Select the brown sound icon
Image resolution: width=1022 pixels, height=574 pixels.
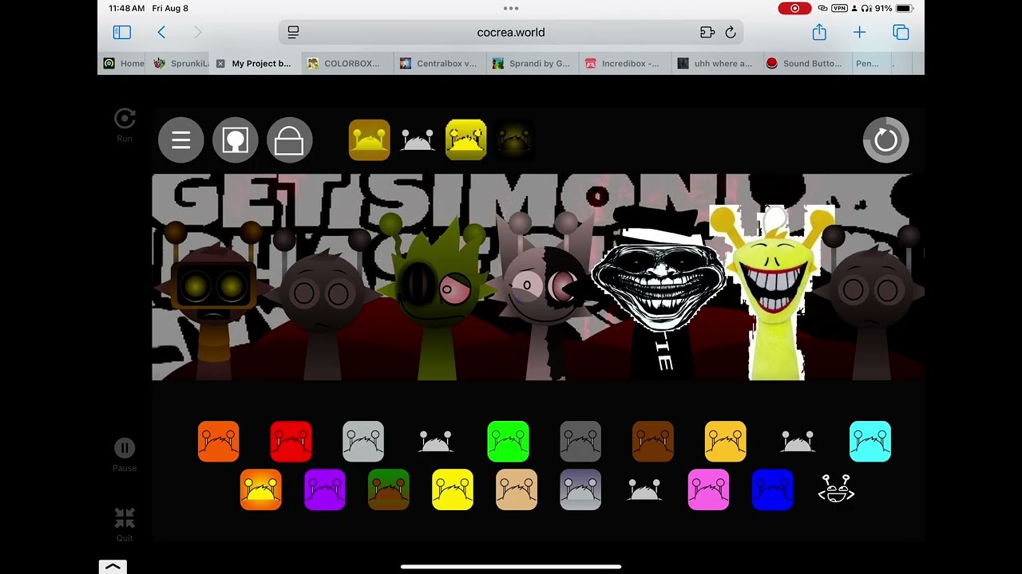653,442
